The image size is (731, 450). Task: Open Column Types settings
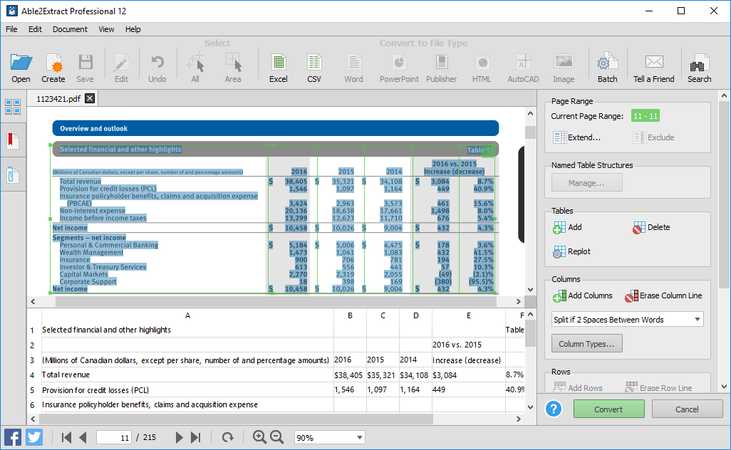586,344
